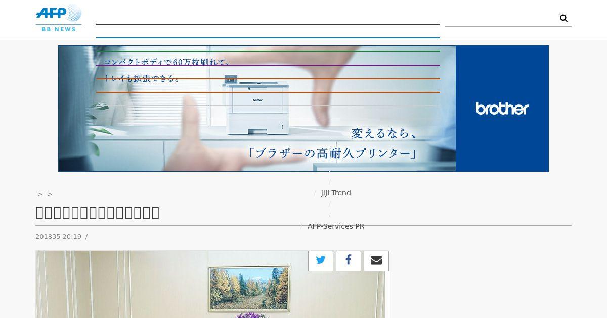The width and height of the screenshot is (607, 318).
Task: Click the search magnifier icon
Action: tap(563, 18)
